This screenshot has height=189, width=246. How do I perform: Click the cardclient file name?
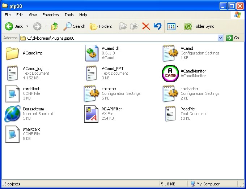pos(31,89)
